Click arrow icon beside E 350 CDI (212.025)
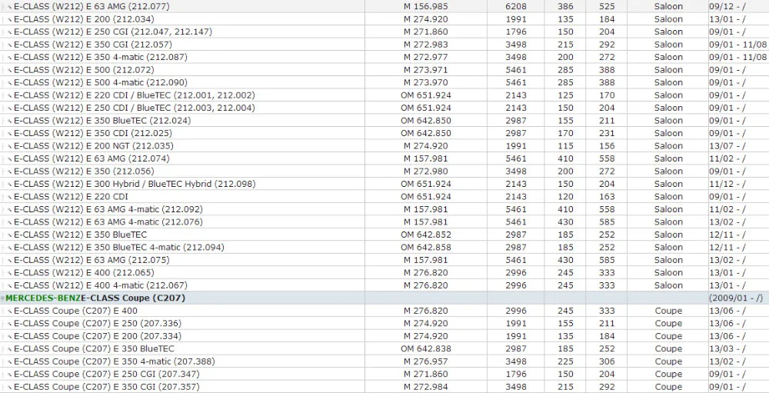 tap(9, 134)
